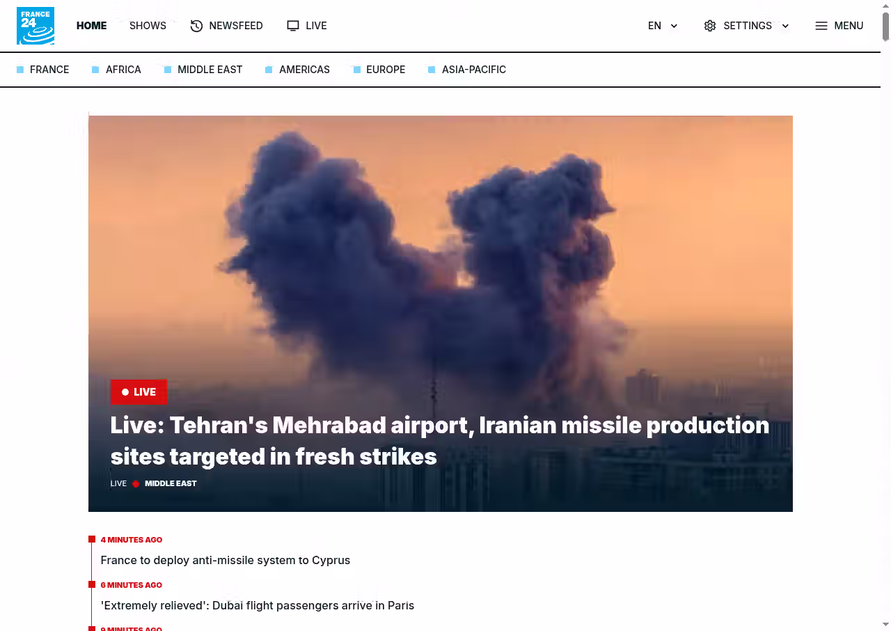Open the Tehran Mehrabad airport live headline

coord(440,441)
